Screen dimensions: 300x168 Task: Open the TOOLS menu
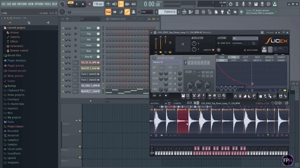pyautogui.click(x=48, y=4)
